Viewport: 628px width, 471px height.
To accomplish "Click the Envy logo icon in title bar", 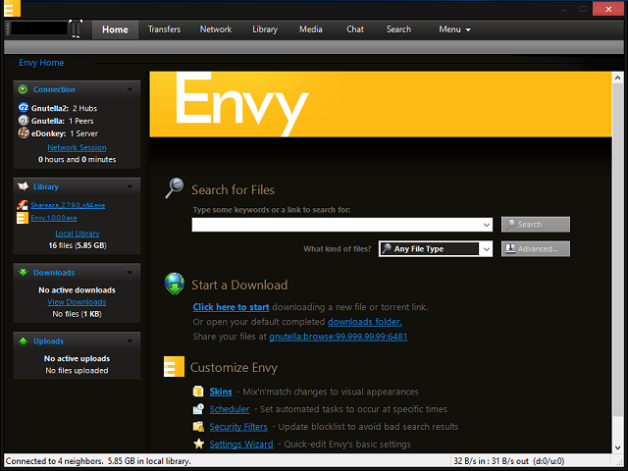I will [x=12, y=8].
